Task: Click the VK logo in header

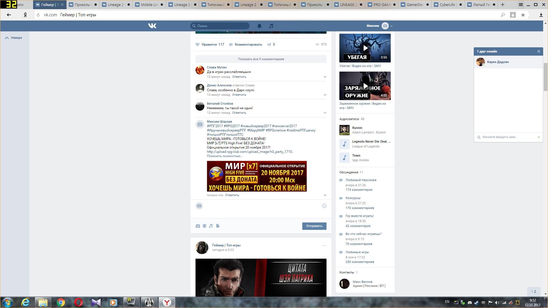Action: pyautogui.click(x=152, y=26)
